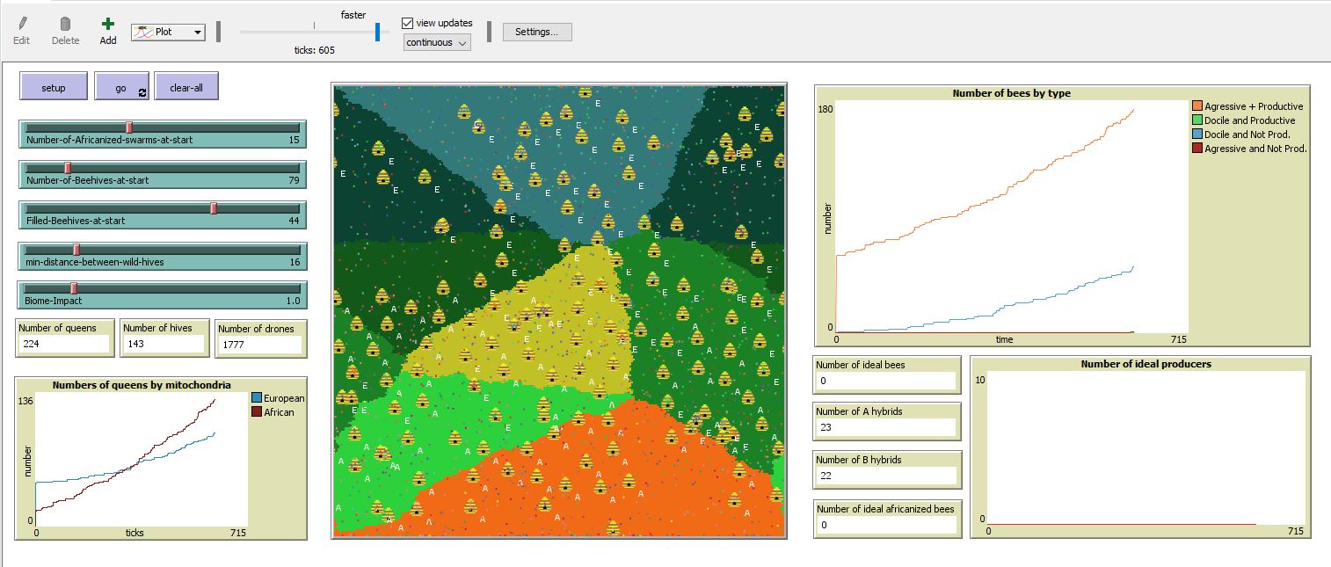Click the green Docile and Productive legend swatch
The image size is (1331, 567).
coord(1196,120)
